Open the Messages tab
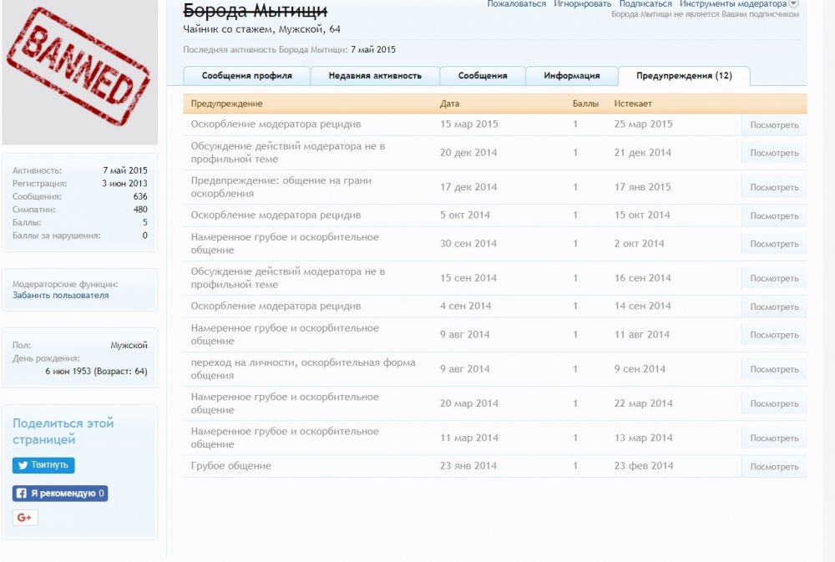 tap(483, 76)
